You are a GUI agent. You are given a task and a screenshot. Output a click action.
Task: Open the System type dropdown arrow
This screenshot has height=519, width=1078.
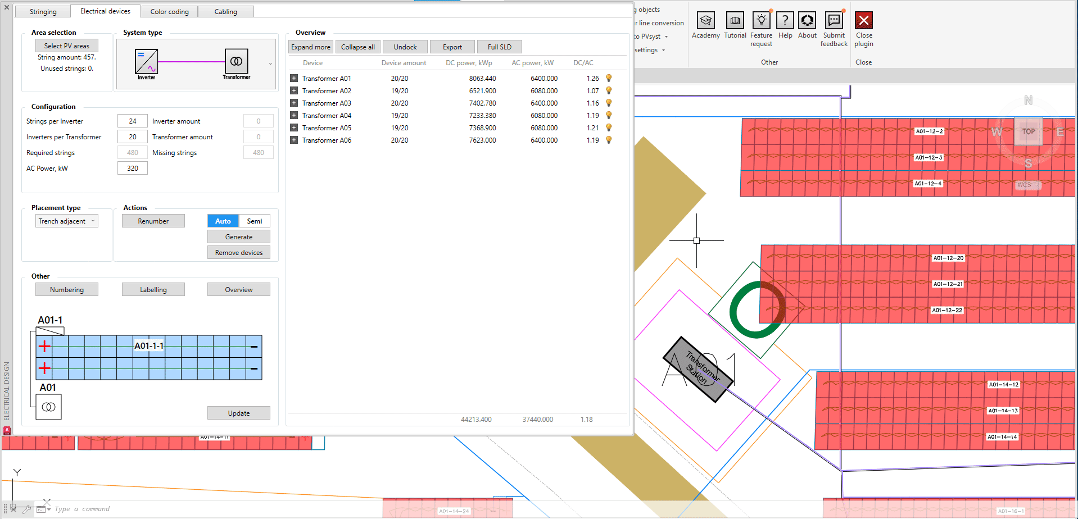(x=270, y=64)
